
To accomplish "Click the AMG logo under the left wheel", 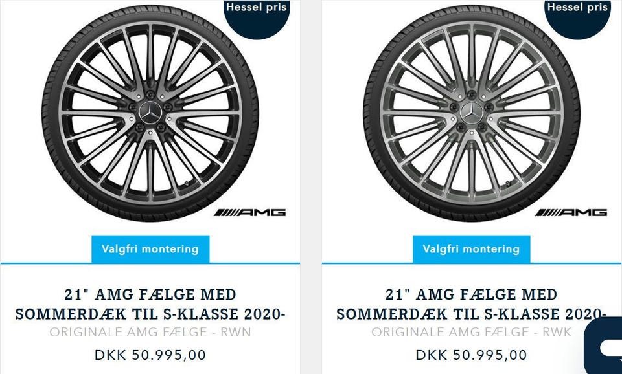I will (x=250, y=212).
